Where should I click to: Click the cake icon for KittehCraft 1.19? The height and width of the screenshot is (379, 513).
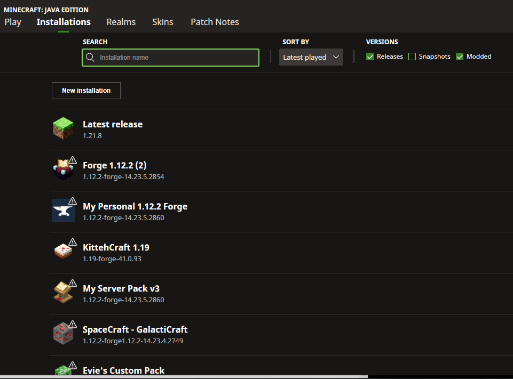tap(63, 251)
